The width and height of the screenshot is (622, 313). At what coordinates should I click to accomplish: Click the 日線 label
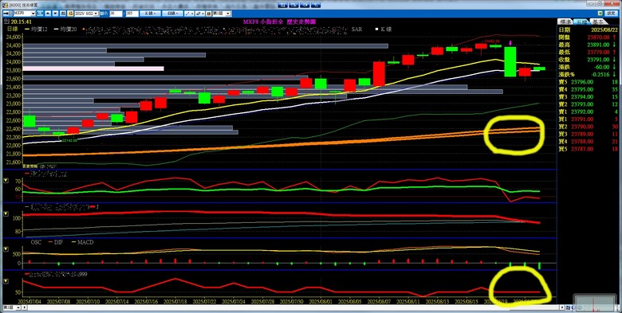tap(13, 29)
